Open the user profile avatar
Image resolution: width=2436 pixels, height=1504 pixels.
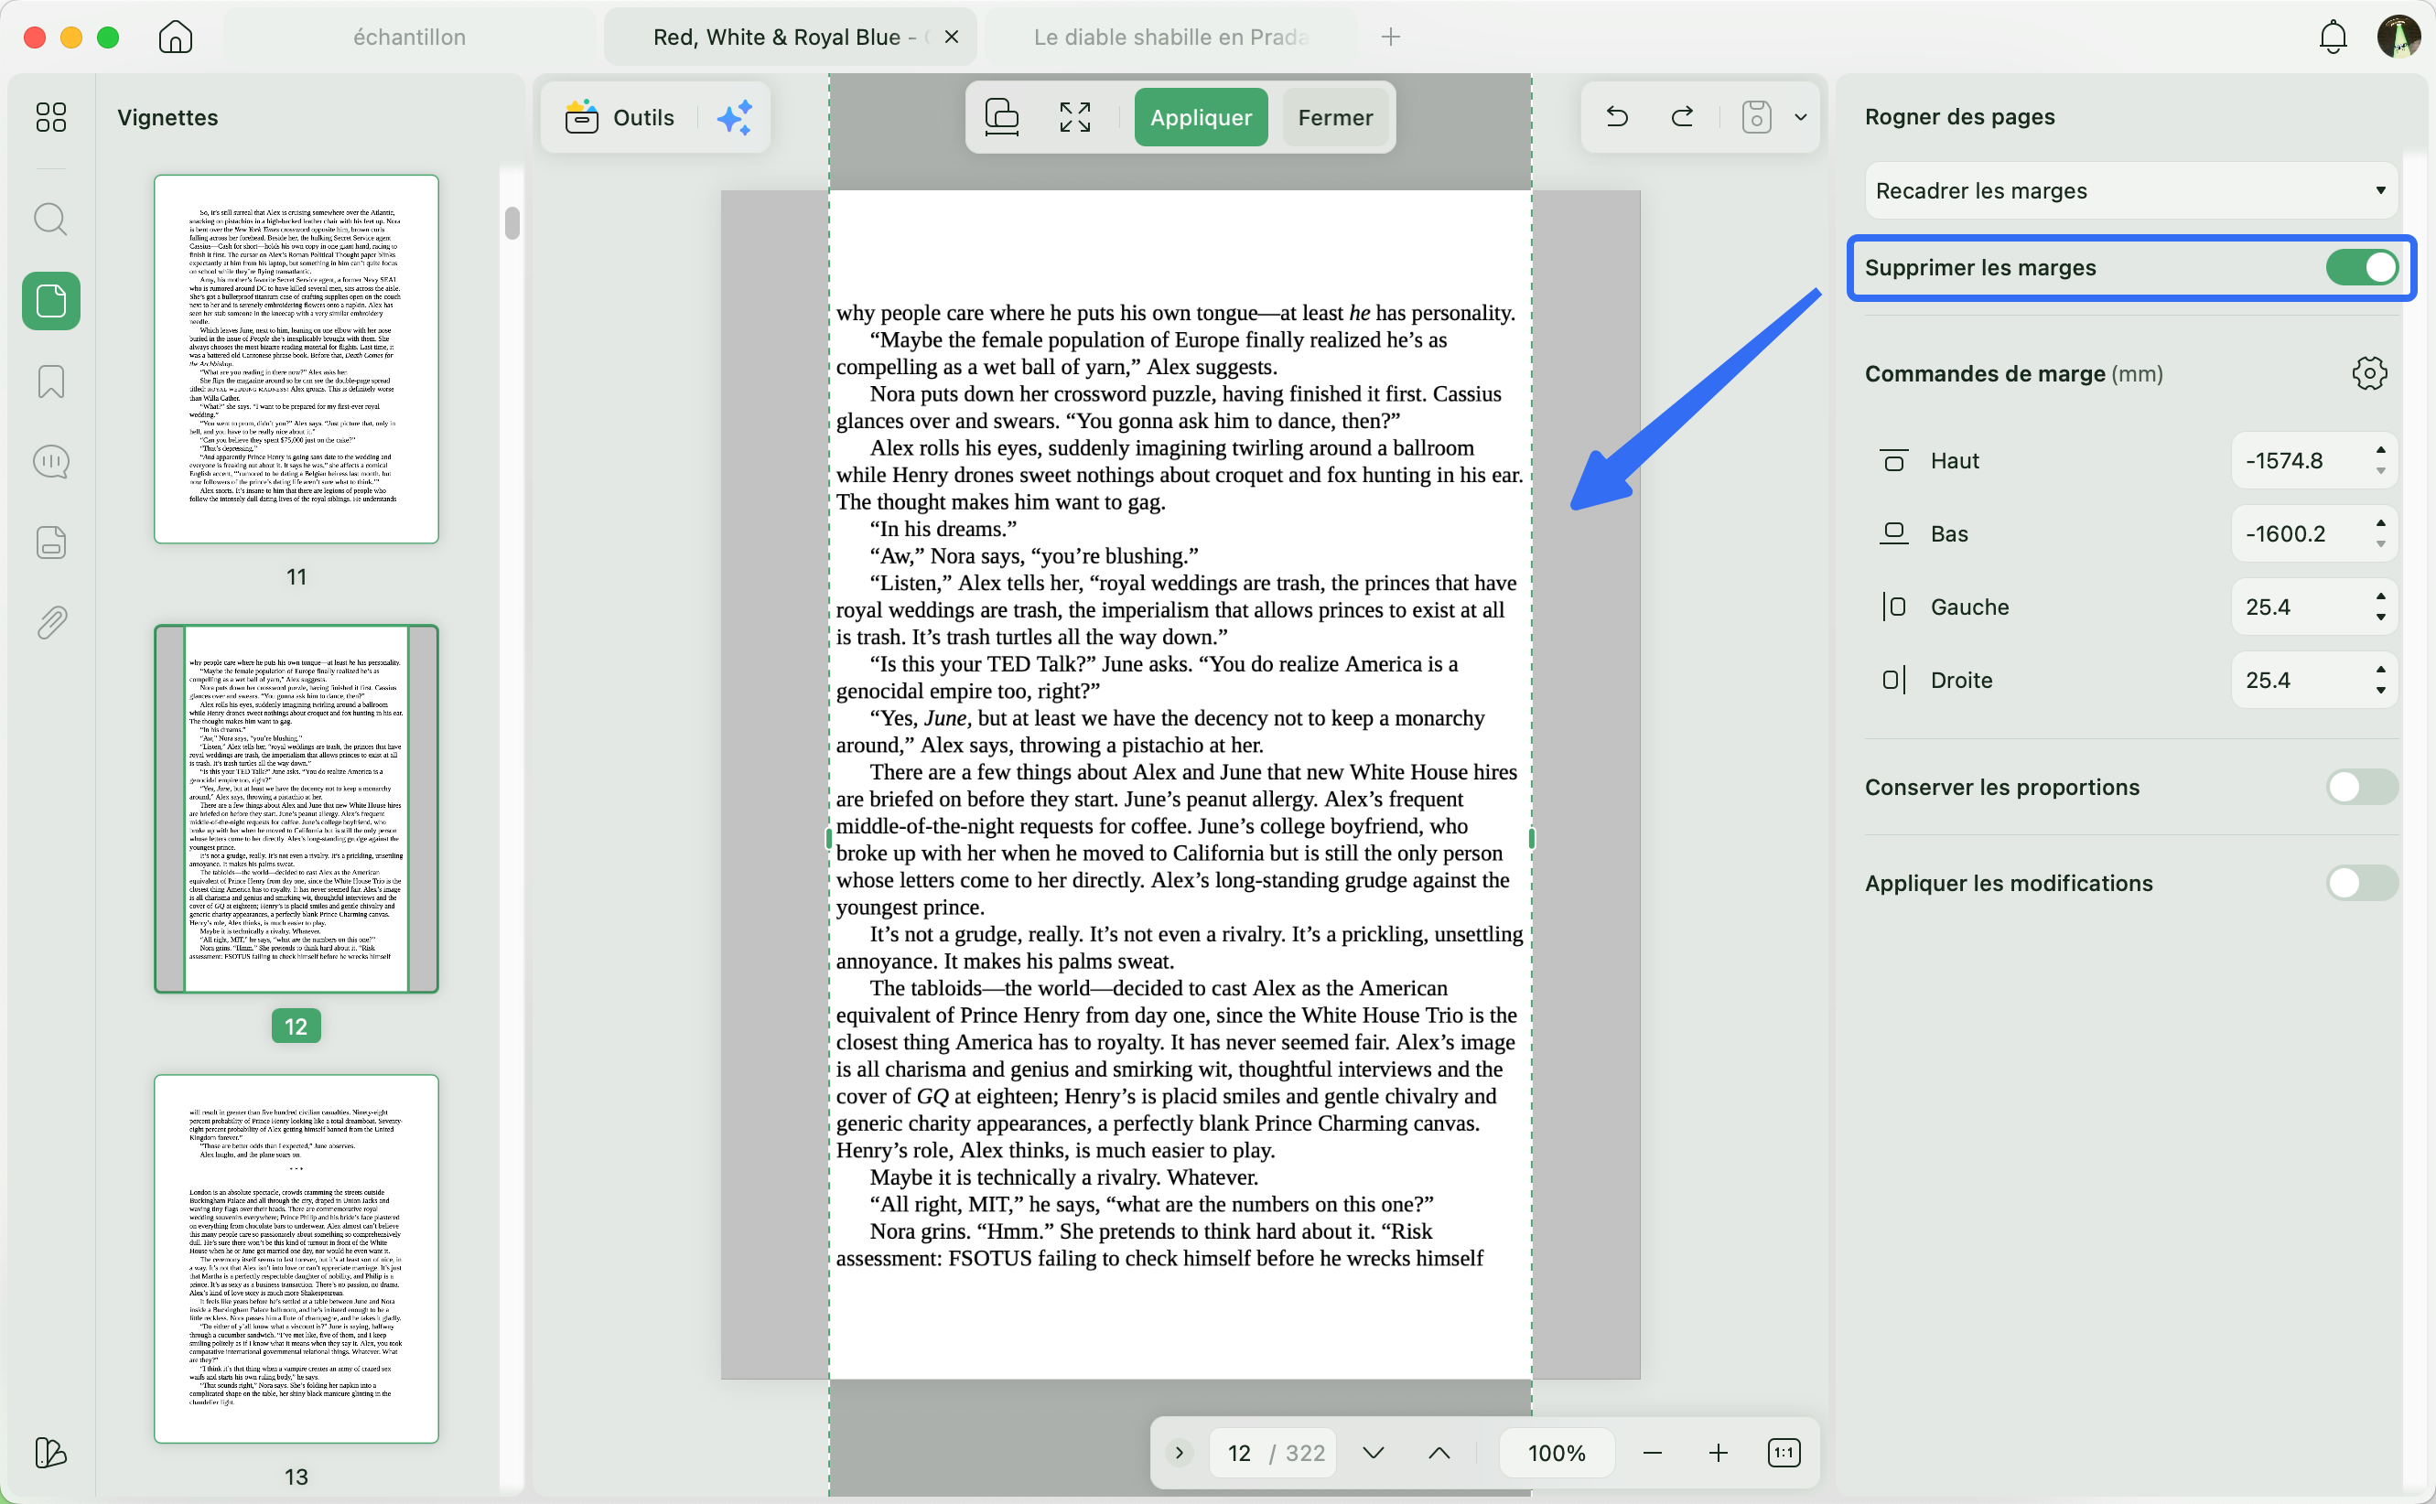pyautogui.click(x=2398, y=37)
